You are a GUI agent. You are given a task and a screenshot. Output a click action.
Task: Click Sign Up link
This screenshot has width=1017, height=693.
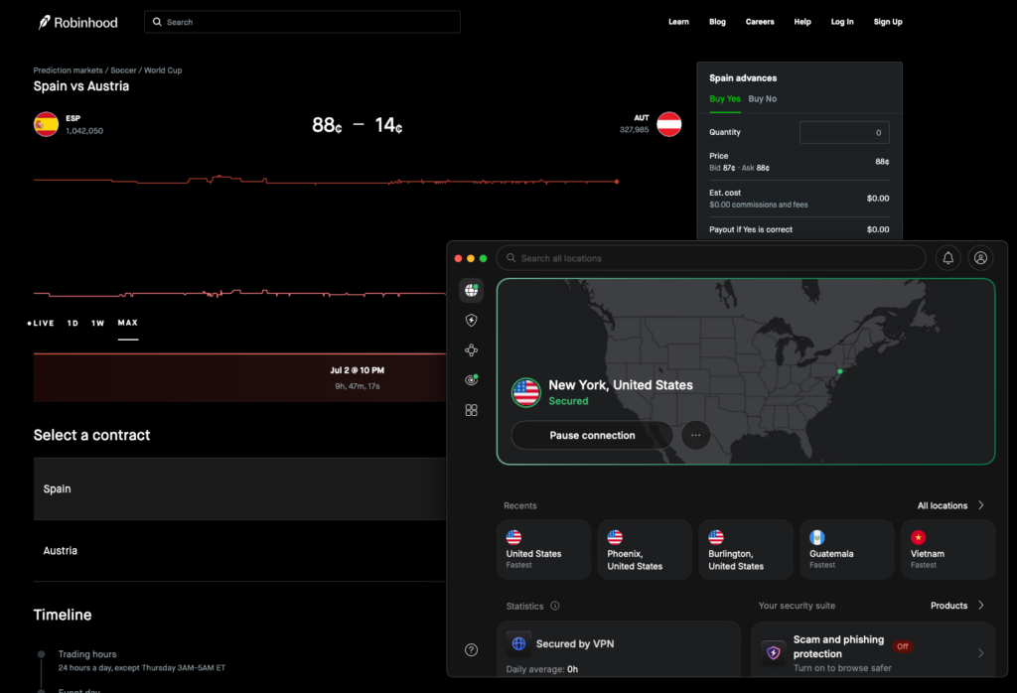[888, 22]
